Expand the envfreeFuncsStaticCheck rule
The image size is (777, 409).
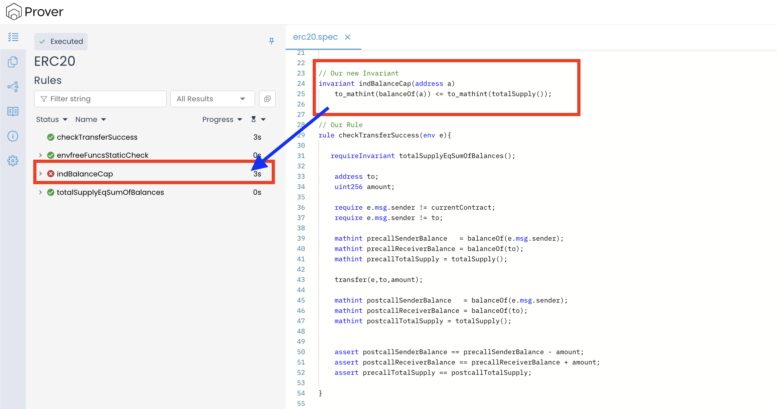pos(40,155)
